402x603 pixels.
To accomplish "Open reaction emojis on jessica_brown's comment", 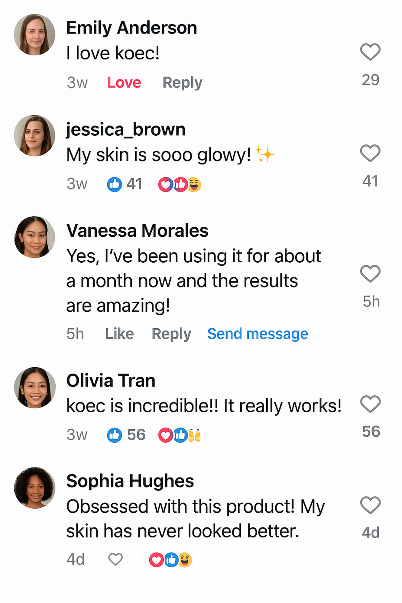I will [180, 184].
